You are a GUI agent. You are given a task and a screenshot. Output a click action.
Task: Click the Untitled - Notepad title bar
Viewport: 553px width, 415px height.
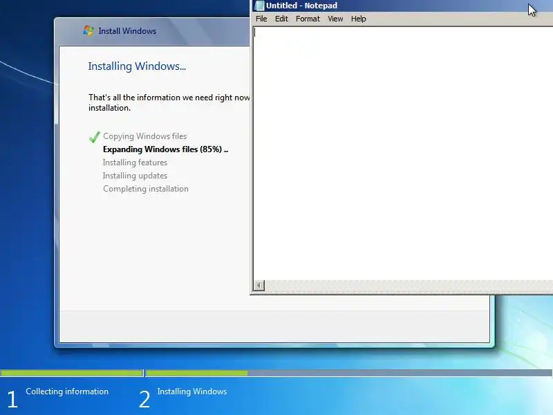click(402, 6)
